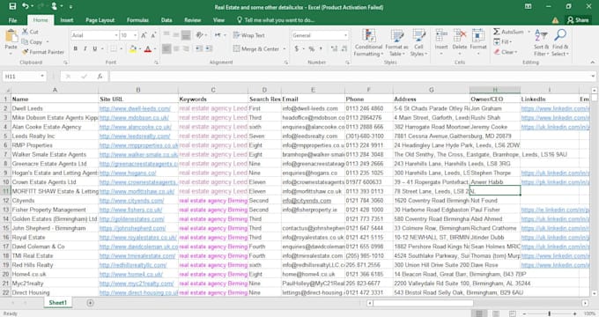Viewport: 599px width, 317px height.
Task: Click the Name Box showing H11
Action: [24, 77]
